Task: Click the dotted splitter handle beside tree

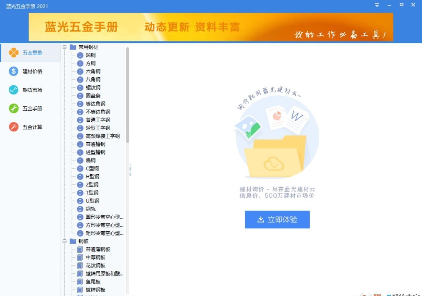Action: coord(130,170)
